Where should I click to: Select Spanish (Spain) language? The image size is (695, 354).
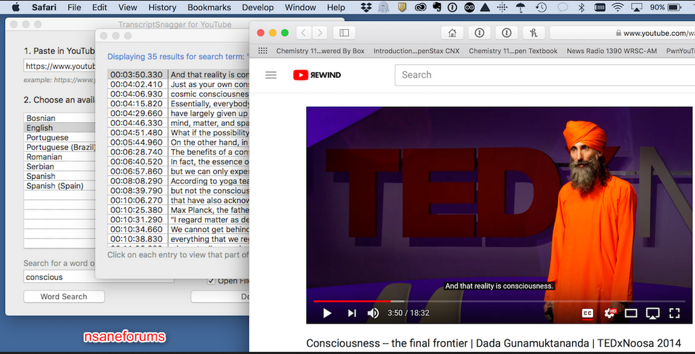pos(60,186)
